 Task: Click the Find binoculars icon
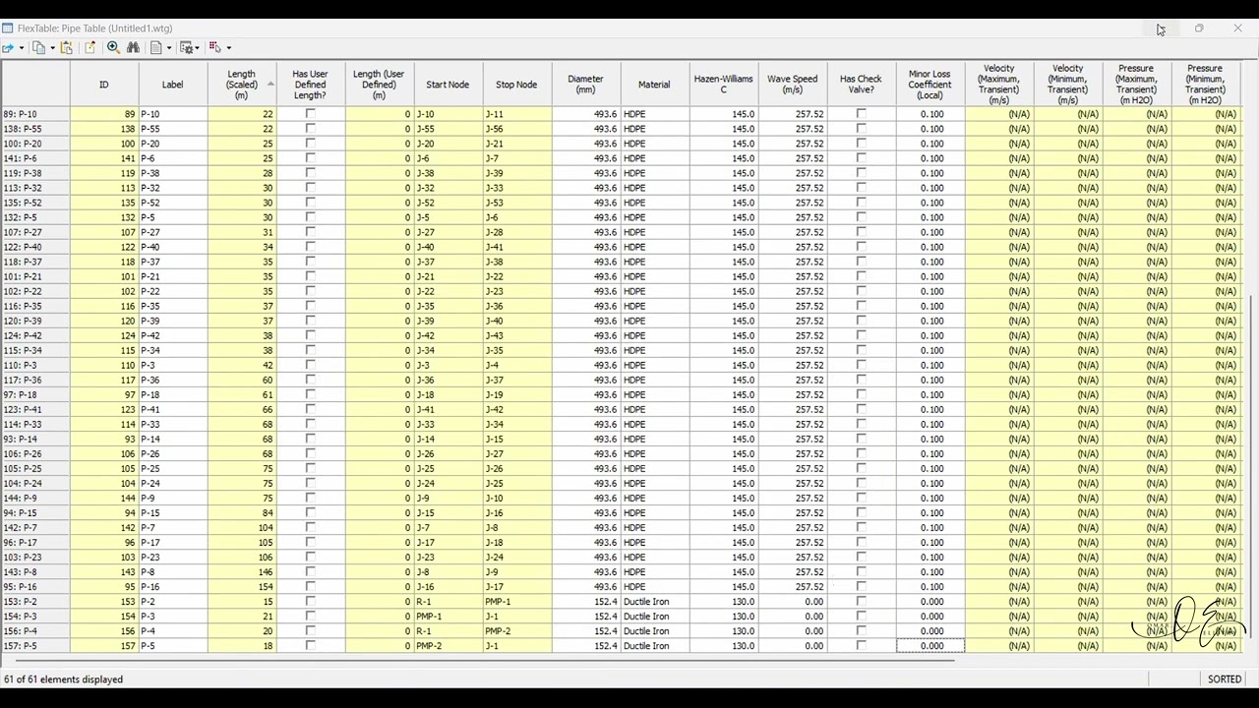(133, 47)
